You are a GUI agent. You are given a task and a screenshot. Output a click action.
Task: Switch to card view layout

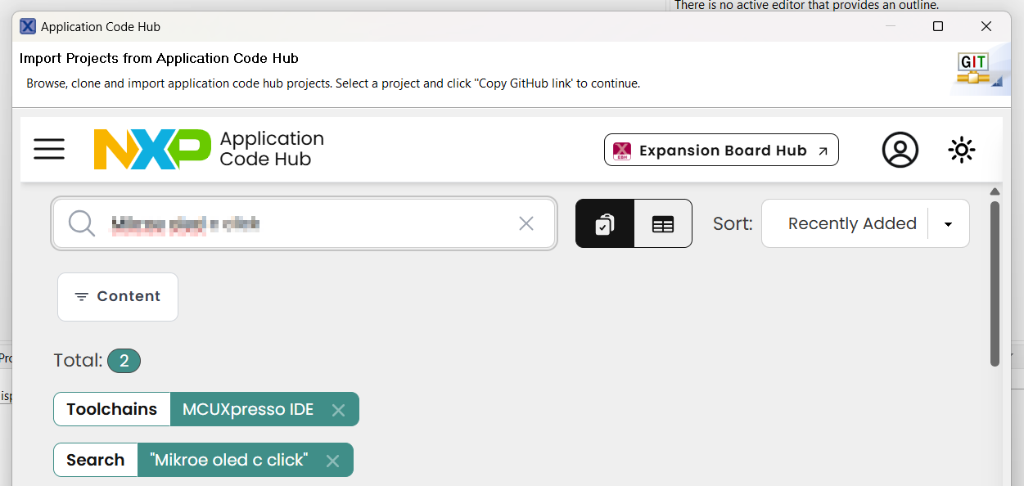tap(605, 223)
